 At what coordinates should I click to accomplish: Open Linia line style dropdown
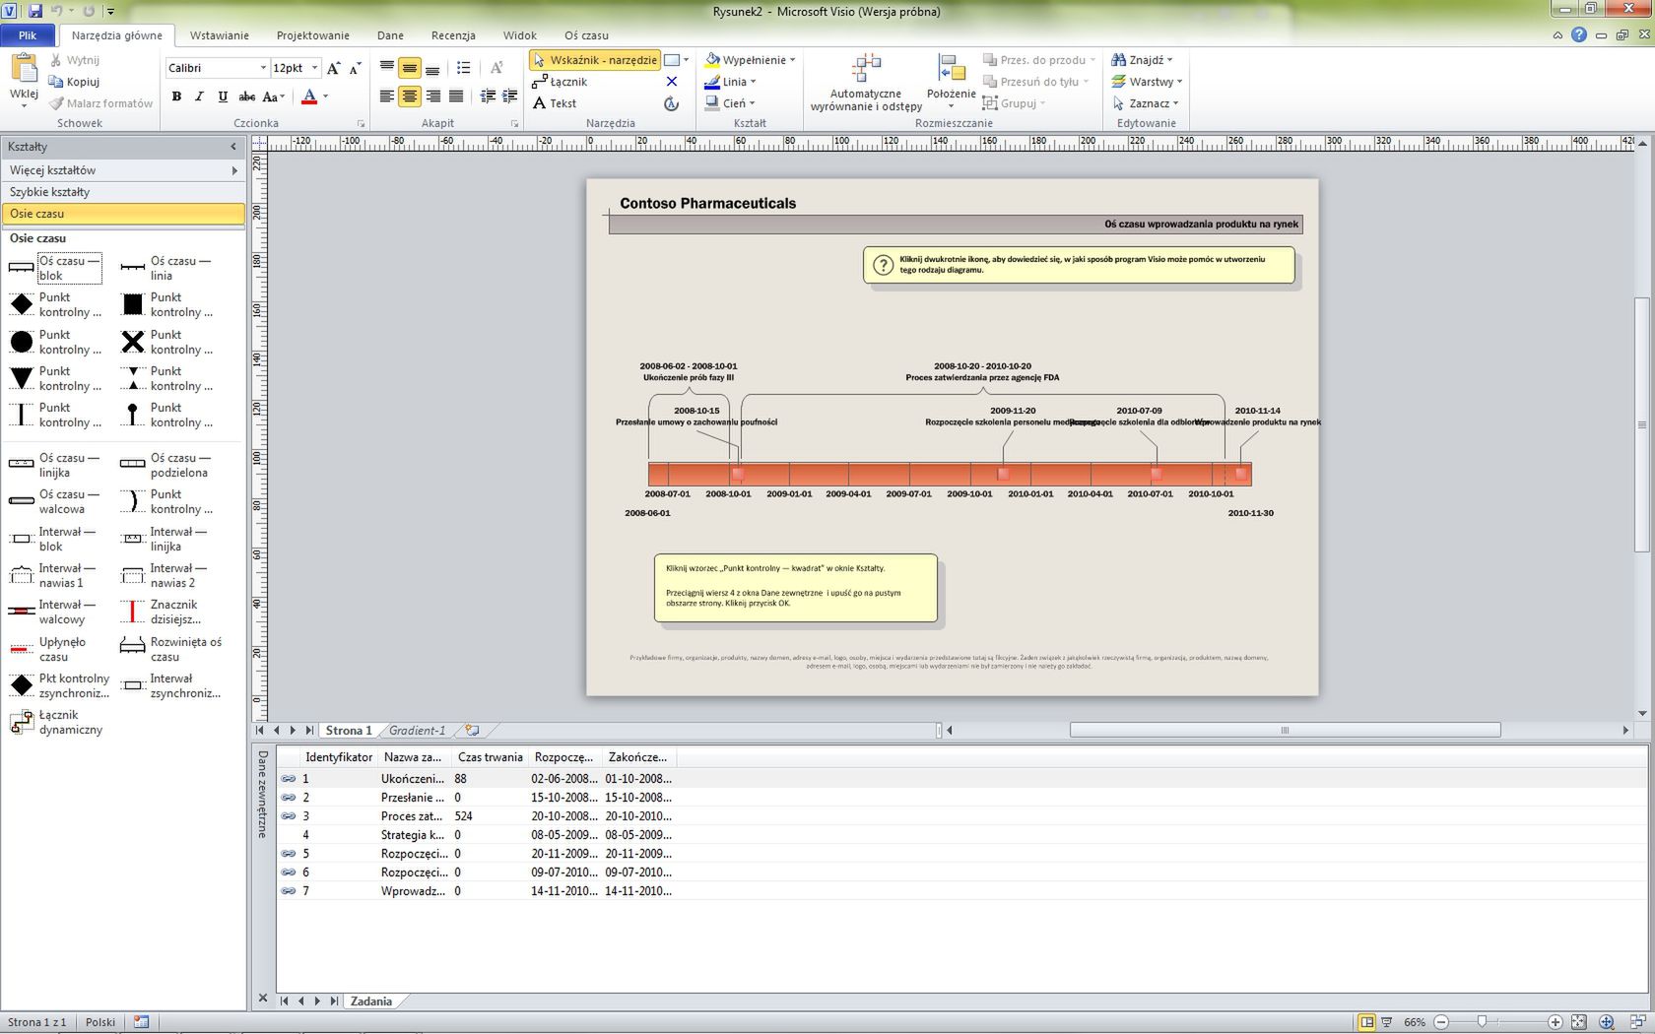[x=730, y=82]
